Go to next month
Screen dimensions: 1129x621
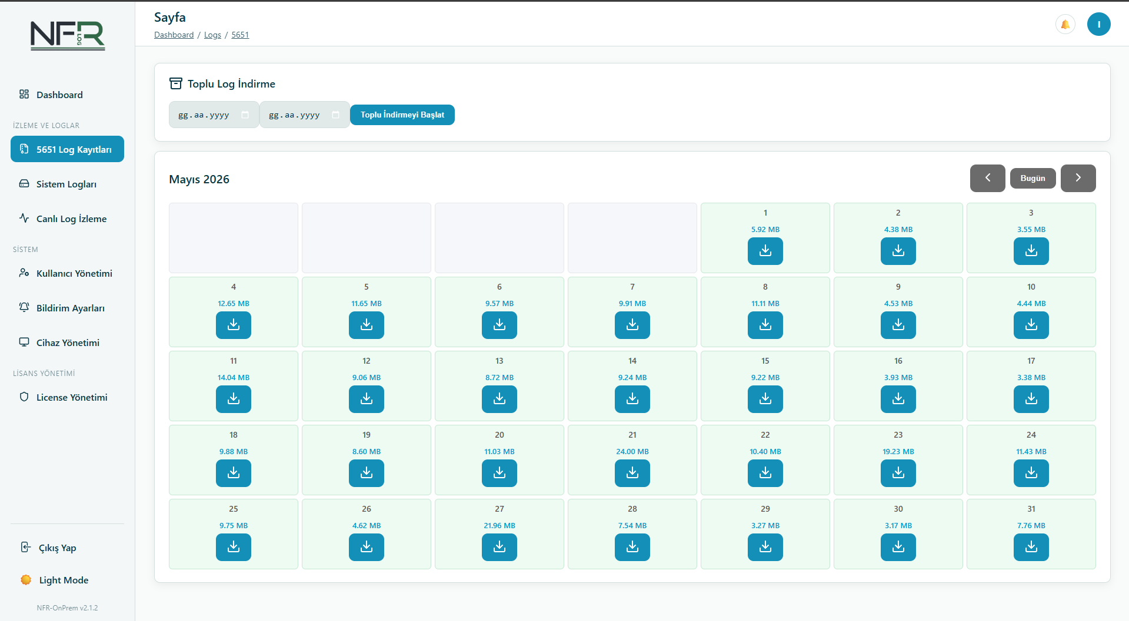(1078, 178)
